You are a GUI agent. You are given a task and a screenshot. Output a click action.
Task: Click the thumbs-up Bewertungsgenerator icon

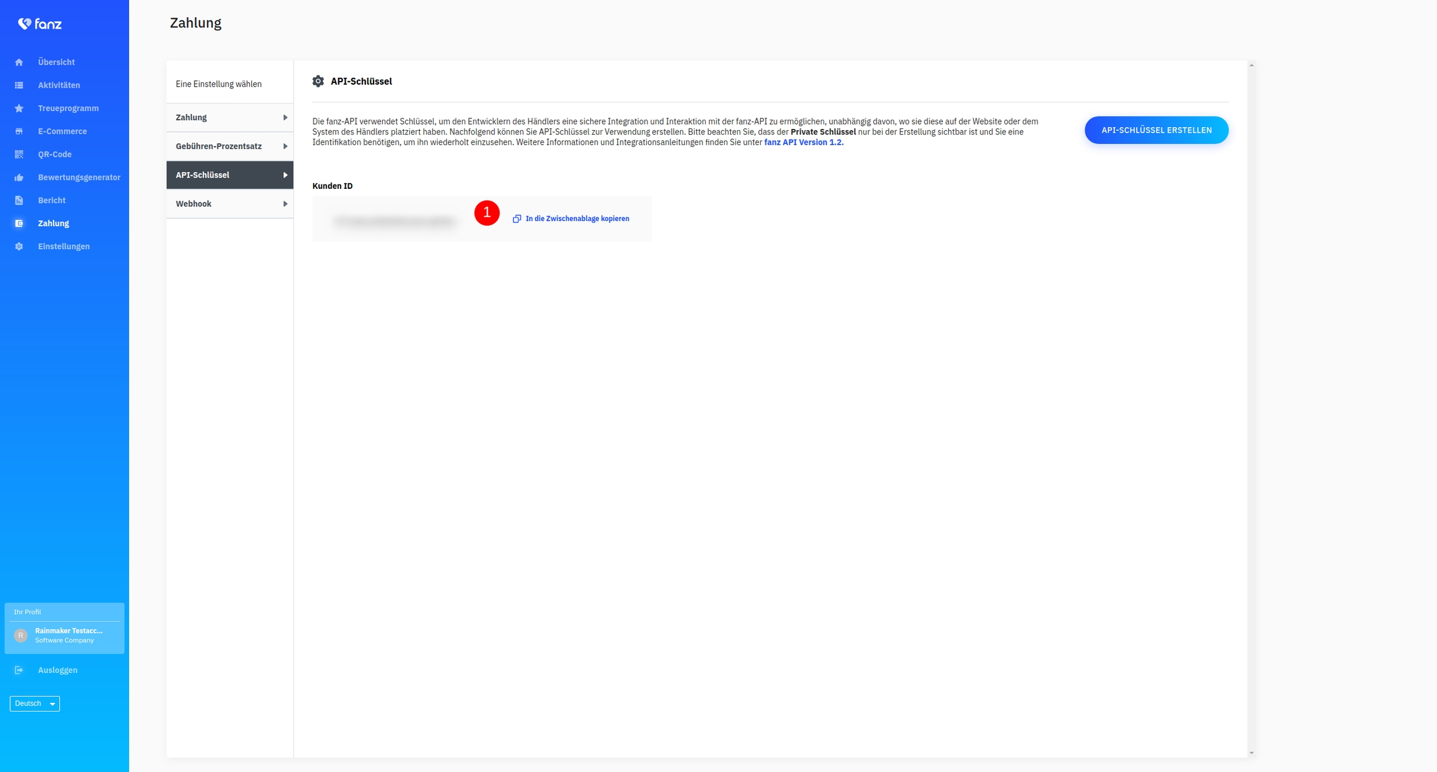[x=19, y=178]
